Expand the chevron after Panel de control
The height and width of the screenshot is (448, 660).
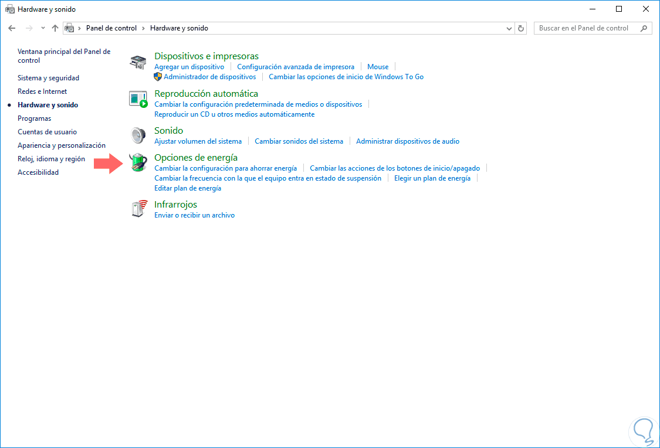point(144,28)
